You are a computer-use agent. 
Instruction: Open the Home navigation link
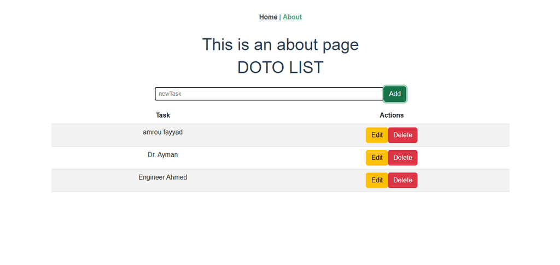(268, 17)
